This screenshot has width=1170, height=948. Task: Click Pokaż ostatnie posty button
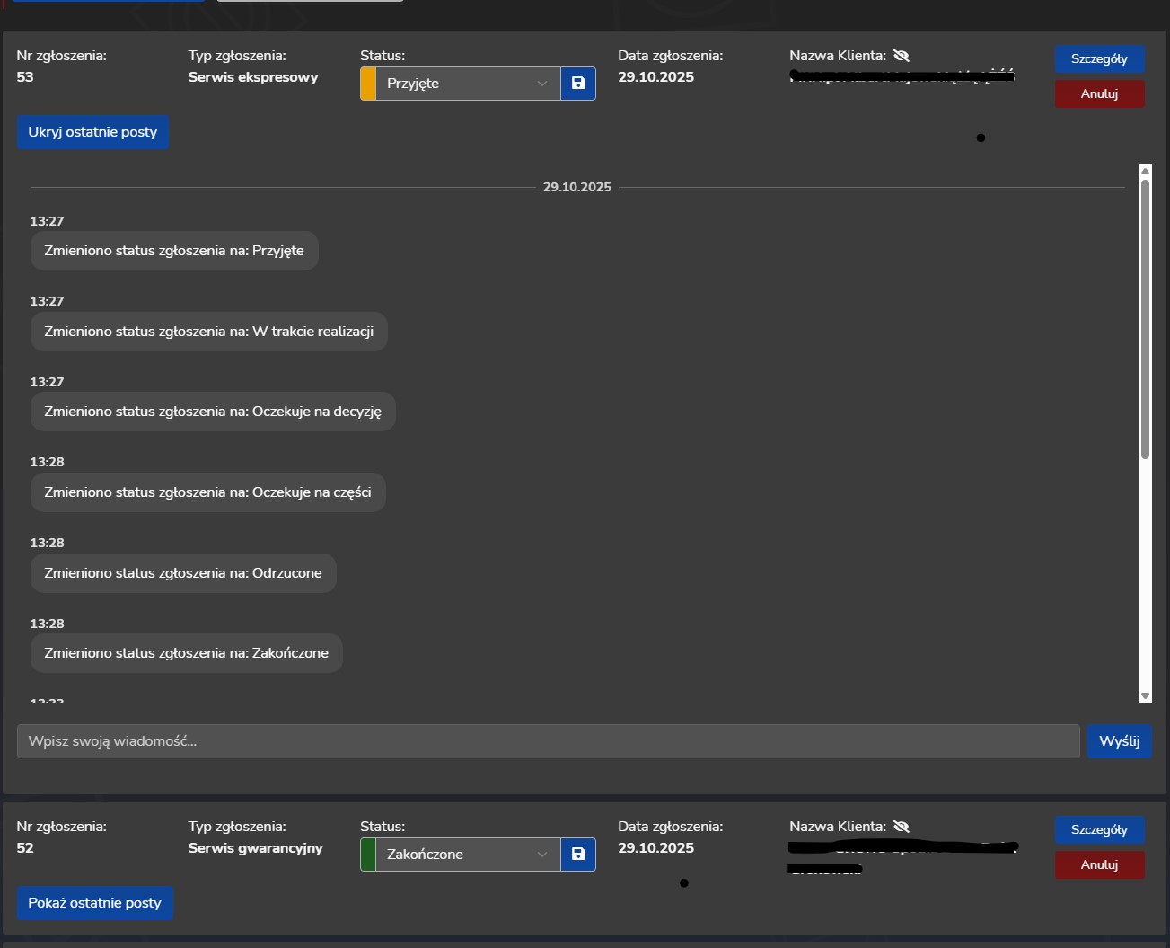point(95,903)
